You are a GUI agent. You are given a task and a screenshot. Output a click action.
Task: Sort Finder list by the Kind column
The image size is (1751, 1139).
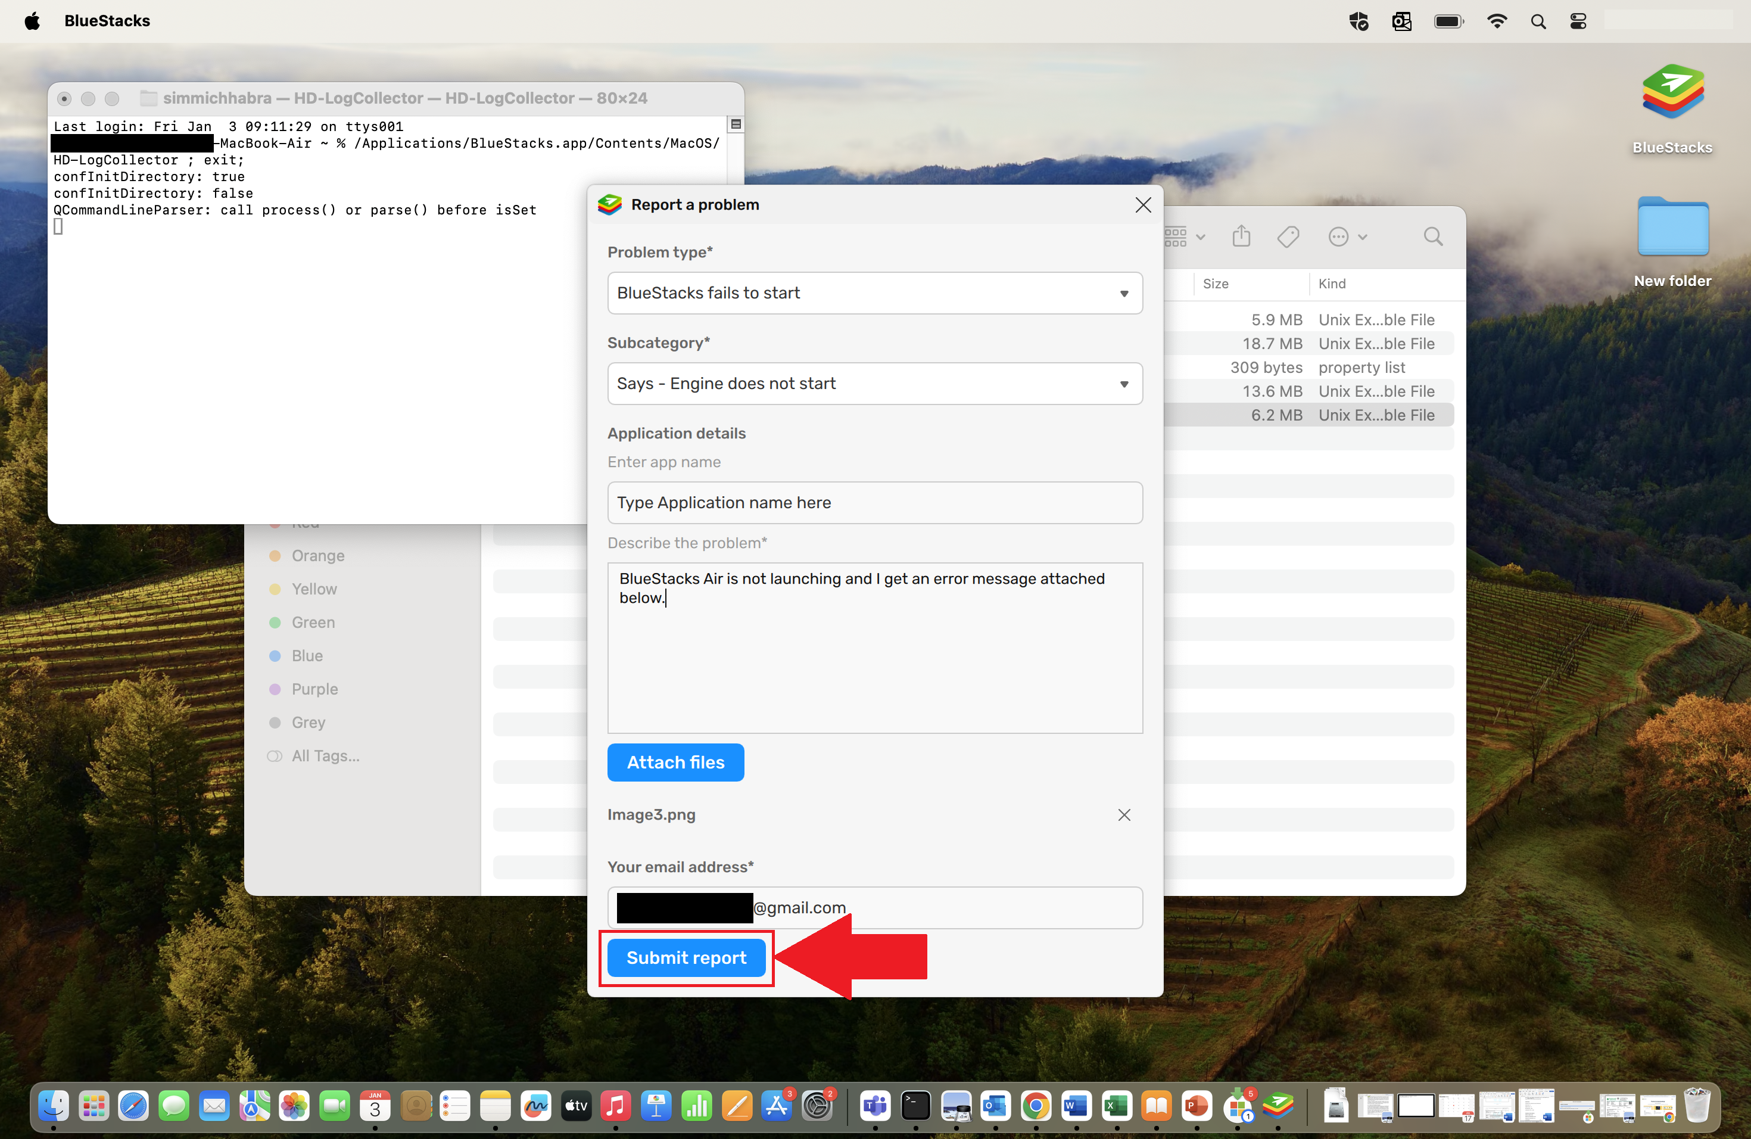point(1332,284)
